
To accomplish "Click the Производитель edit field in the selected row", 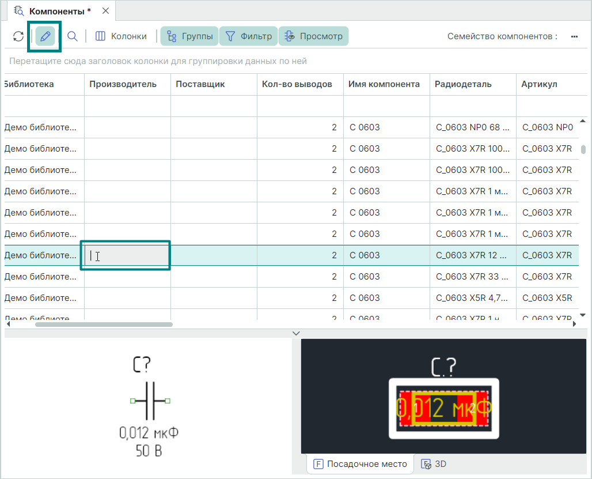I will click(x=127, y=255).
